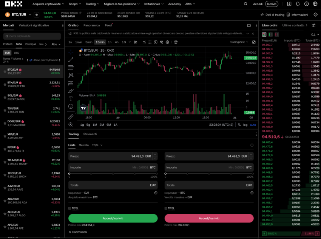Screen dimensions: 321x239
Task: Focus the Cerca criptovalute search field
Action: tap(32, 36)
